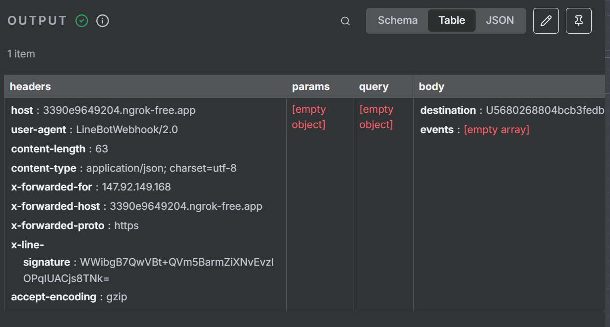Select the Table view tab

click(x=451, y=21)
